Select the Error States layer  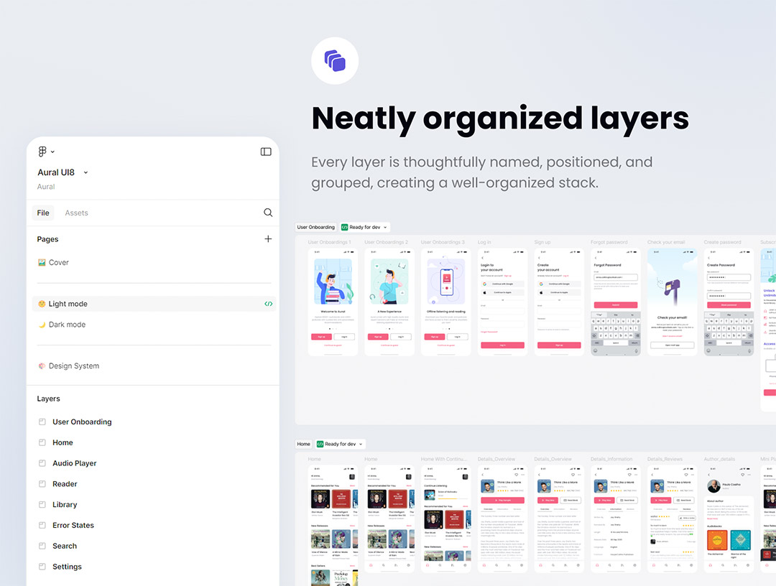click(73, 525)
